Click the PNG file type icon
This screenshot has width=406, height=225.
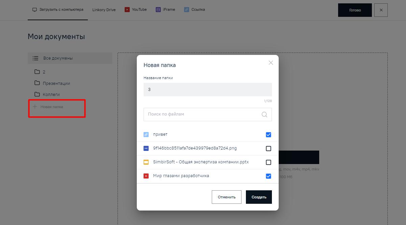[x=146, y=148]
